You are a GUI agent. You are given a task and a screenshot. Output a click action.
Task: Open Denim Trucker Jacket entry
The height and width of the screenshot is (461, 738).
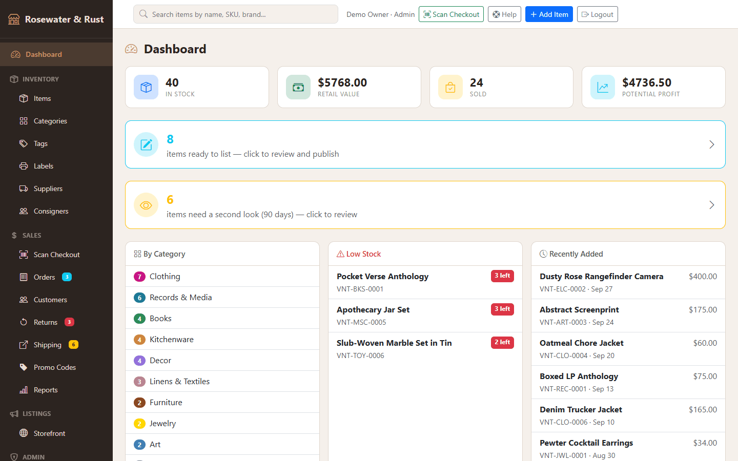pos(628,415)
